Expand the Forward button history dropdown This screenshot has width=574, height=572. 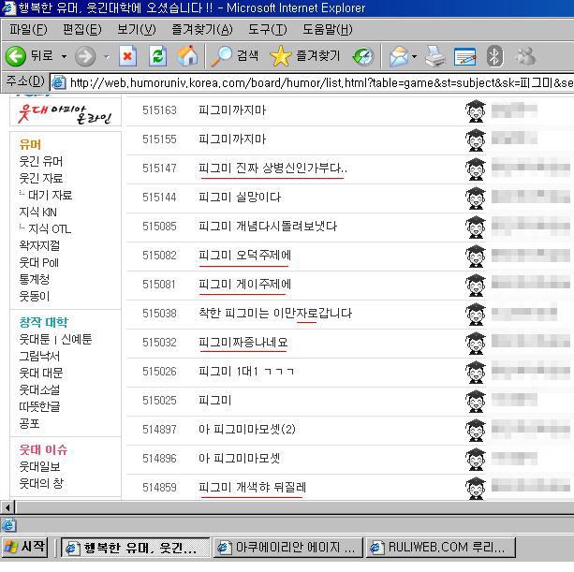click(x=106, y=56)
